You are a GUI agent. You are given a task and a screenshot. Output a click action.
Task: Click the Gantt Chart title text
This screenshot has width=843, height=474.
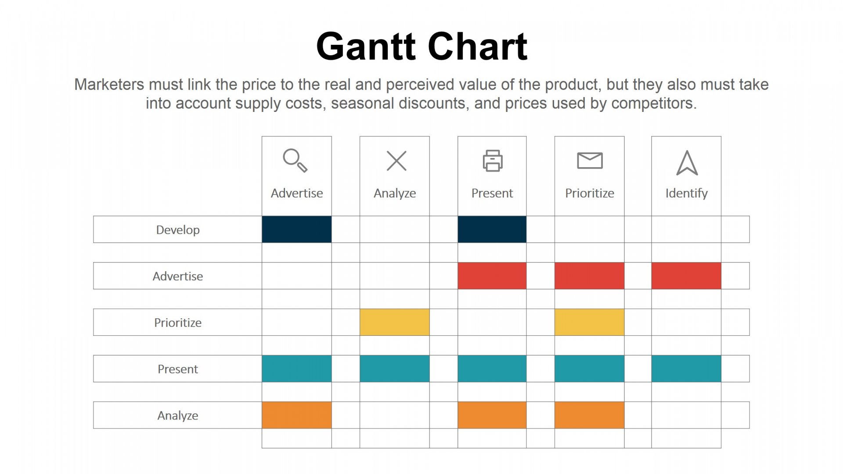(421, 47)
